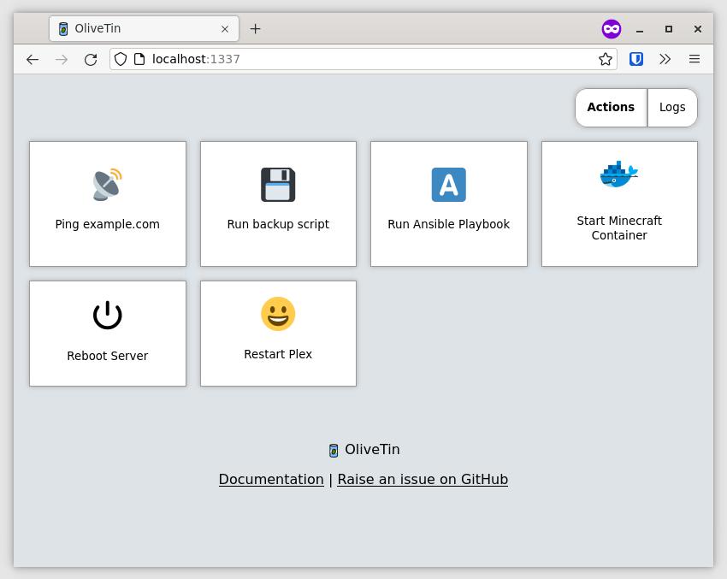Open a new browser tab

(255, 28)
